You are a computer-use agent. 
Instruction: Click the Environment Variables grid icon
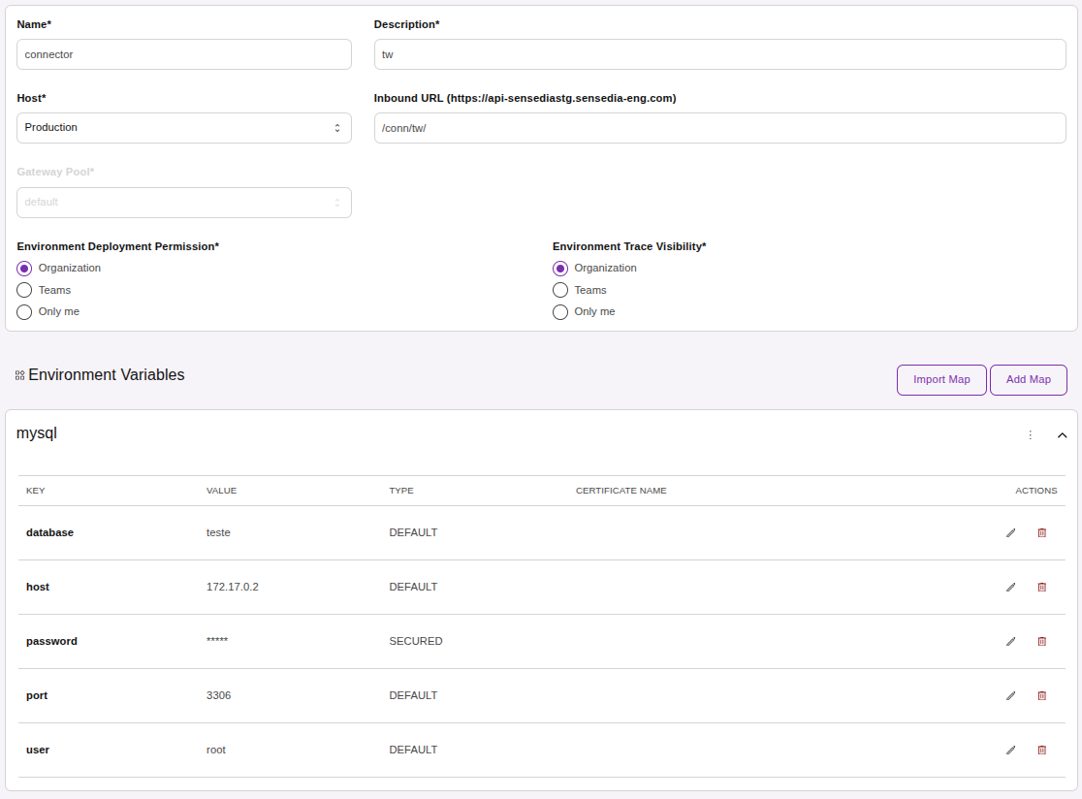pos(18,374)
